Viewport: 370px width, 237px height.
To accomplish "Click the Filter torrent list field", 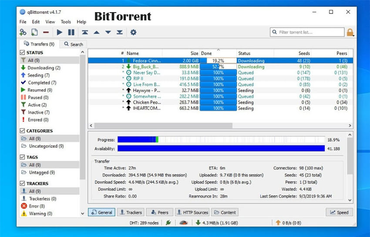I will point(307,32).
